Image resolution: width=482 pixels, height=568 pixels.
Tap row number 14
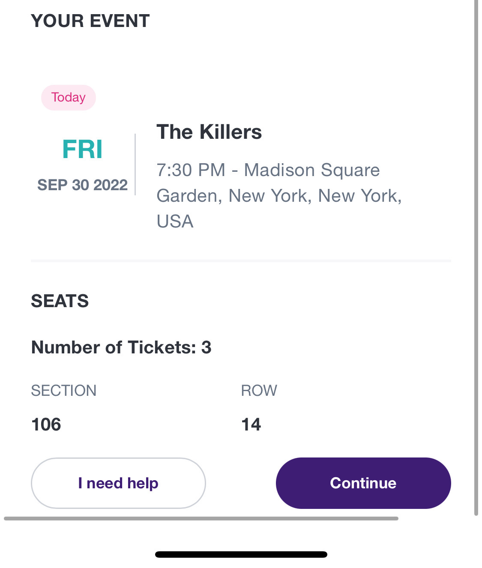click(251, 425)
